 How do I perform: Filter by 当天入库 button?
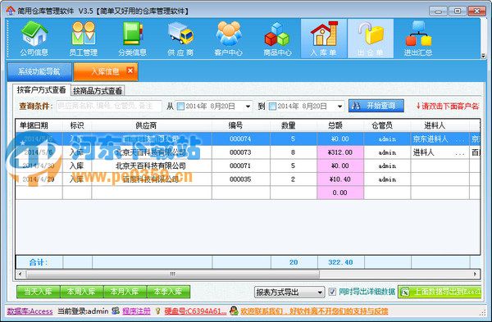(x=39, y=292)
